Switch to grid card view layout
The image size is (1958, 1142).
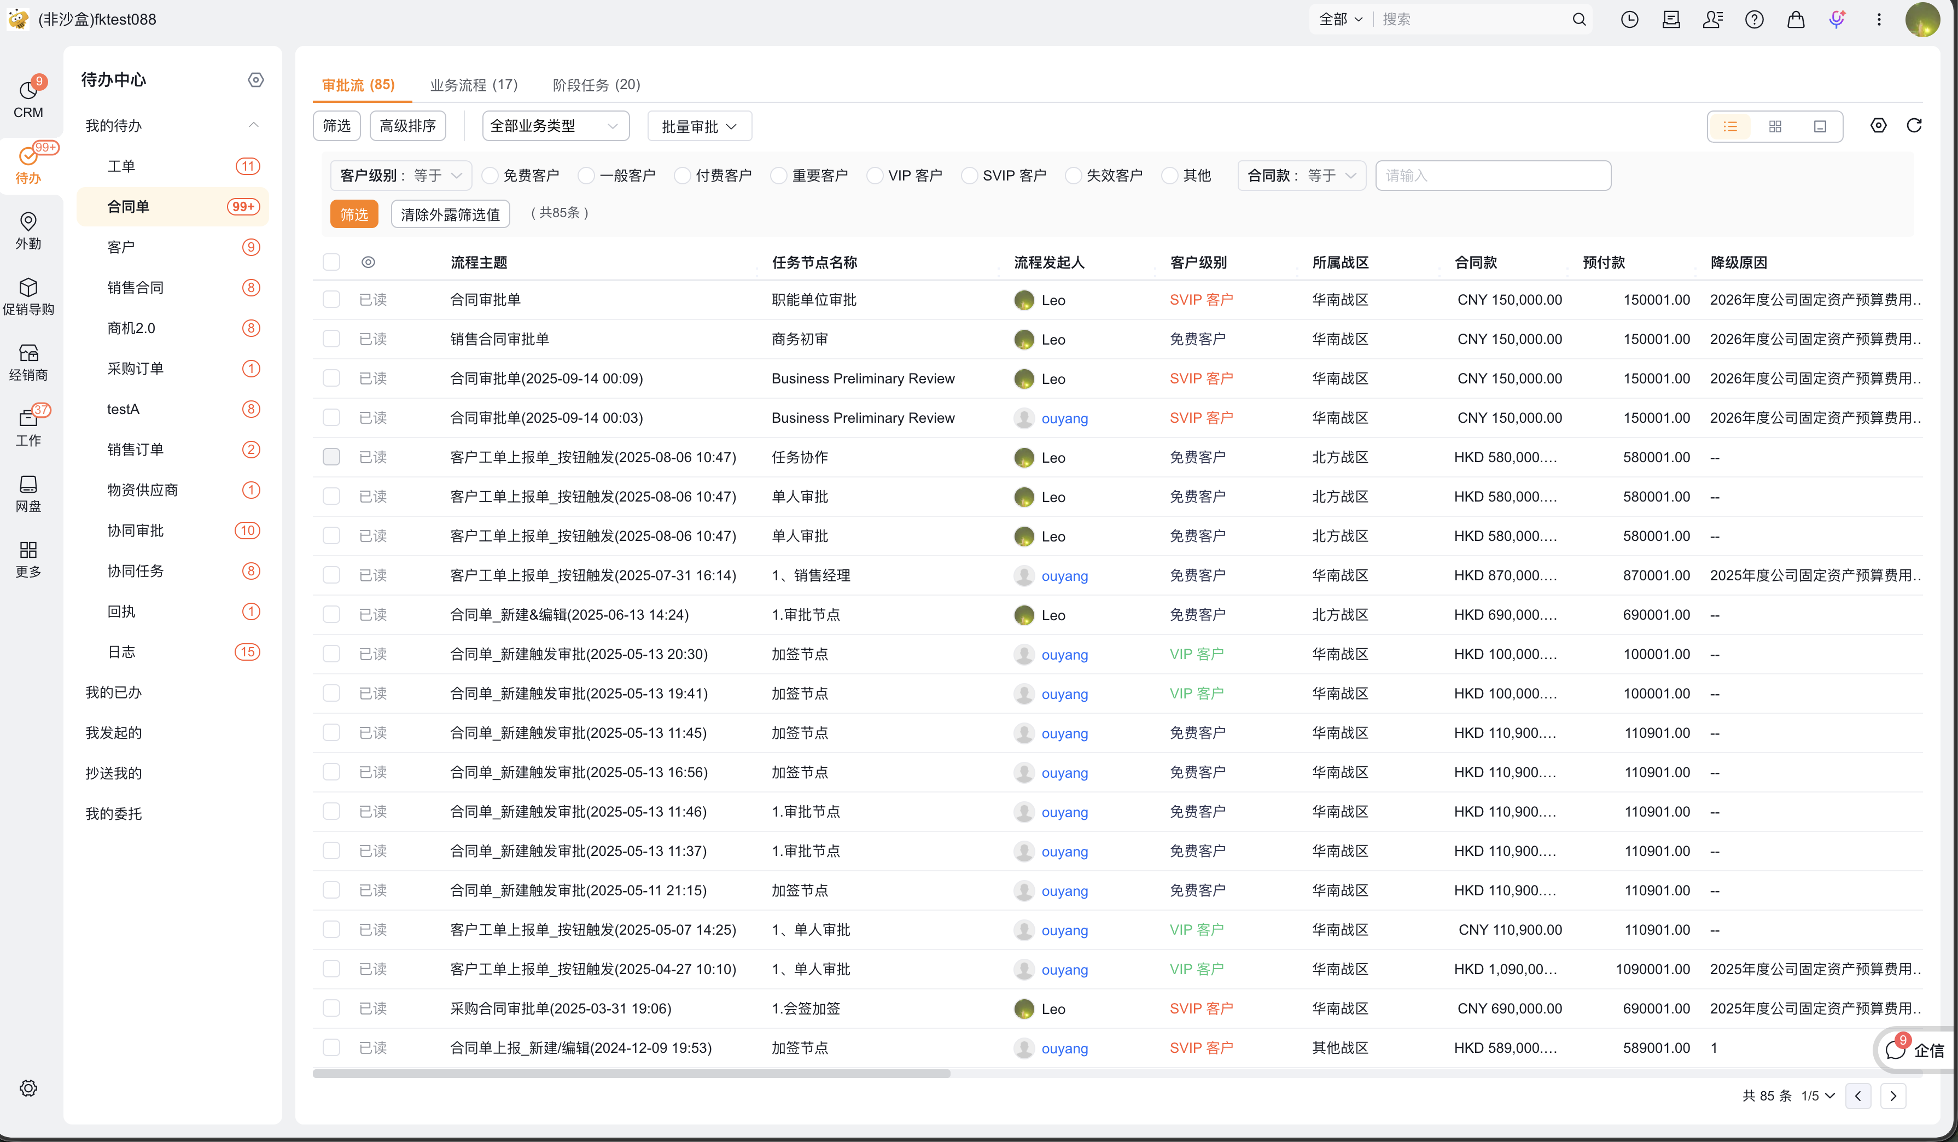(1775, 127)
